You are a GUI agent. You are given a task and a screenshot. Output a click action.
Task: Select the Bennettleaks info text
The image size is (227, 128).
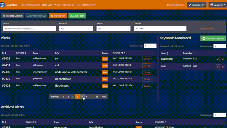coord(63,79)
